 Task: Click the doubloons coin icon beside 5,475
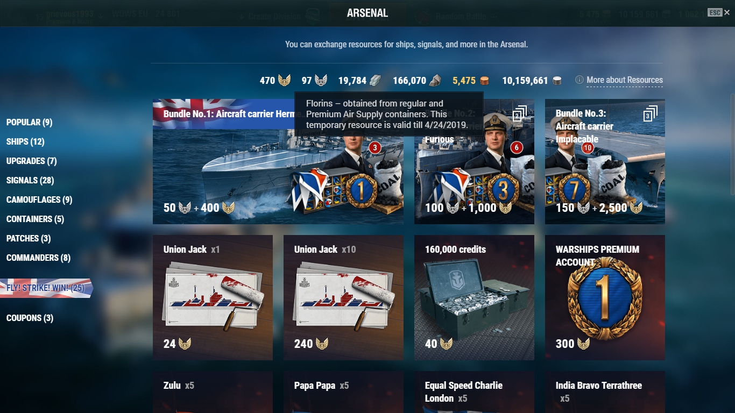click(484, 81)
